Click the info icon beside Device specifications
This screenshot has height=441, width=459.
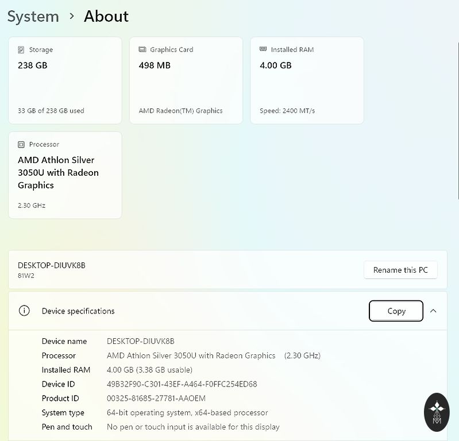pyautogui.click(x=24, y=311)
